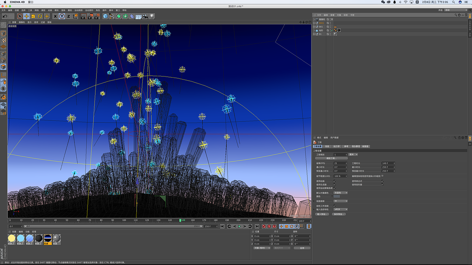
Task: Click Render to Picture Viewer icon
Action: (x=90, y=16)
